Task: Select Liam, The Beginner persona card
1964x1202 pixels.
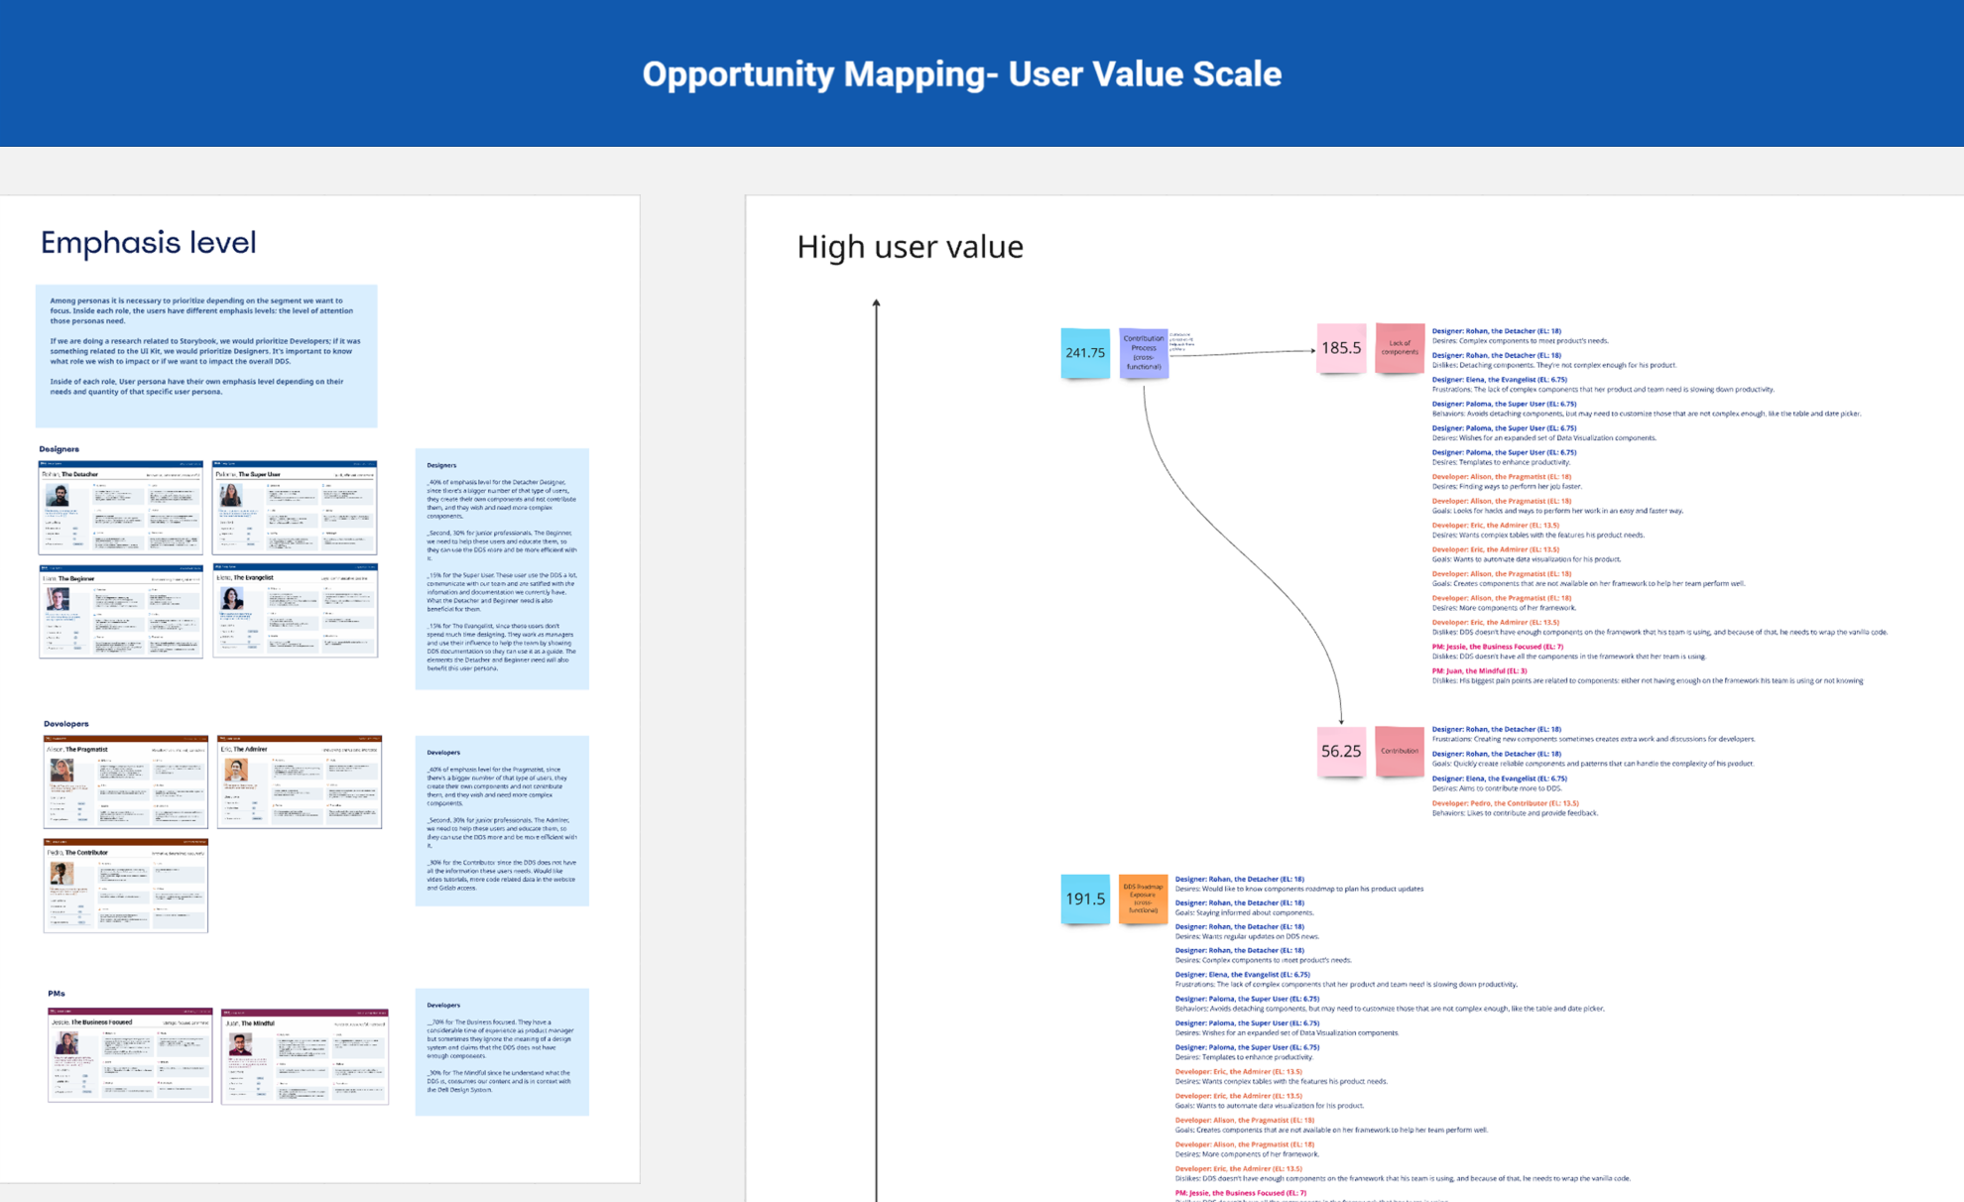Action: coord(120,611)
